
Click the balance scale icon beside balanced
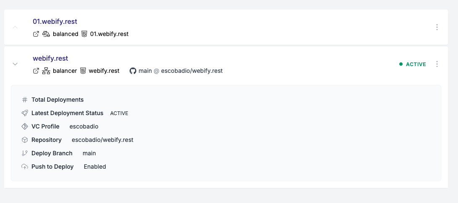click(46, 34)
